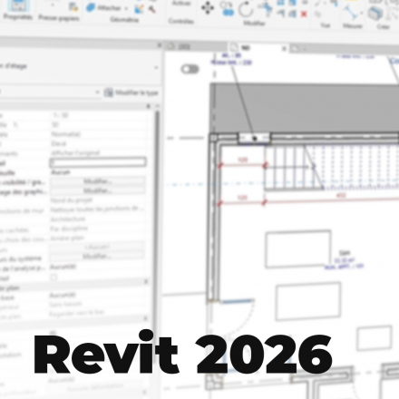This screenshot has width=399, height=399.
Task: Click the <Aucun> button in properties
Action: [x=97, y=247]
